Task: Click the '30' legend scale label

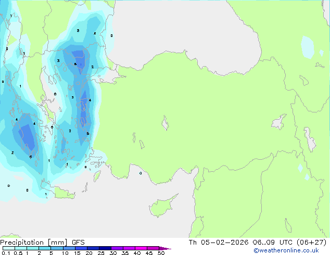Action: (113, 253)
